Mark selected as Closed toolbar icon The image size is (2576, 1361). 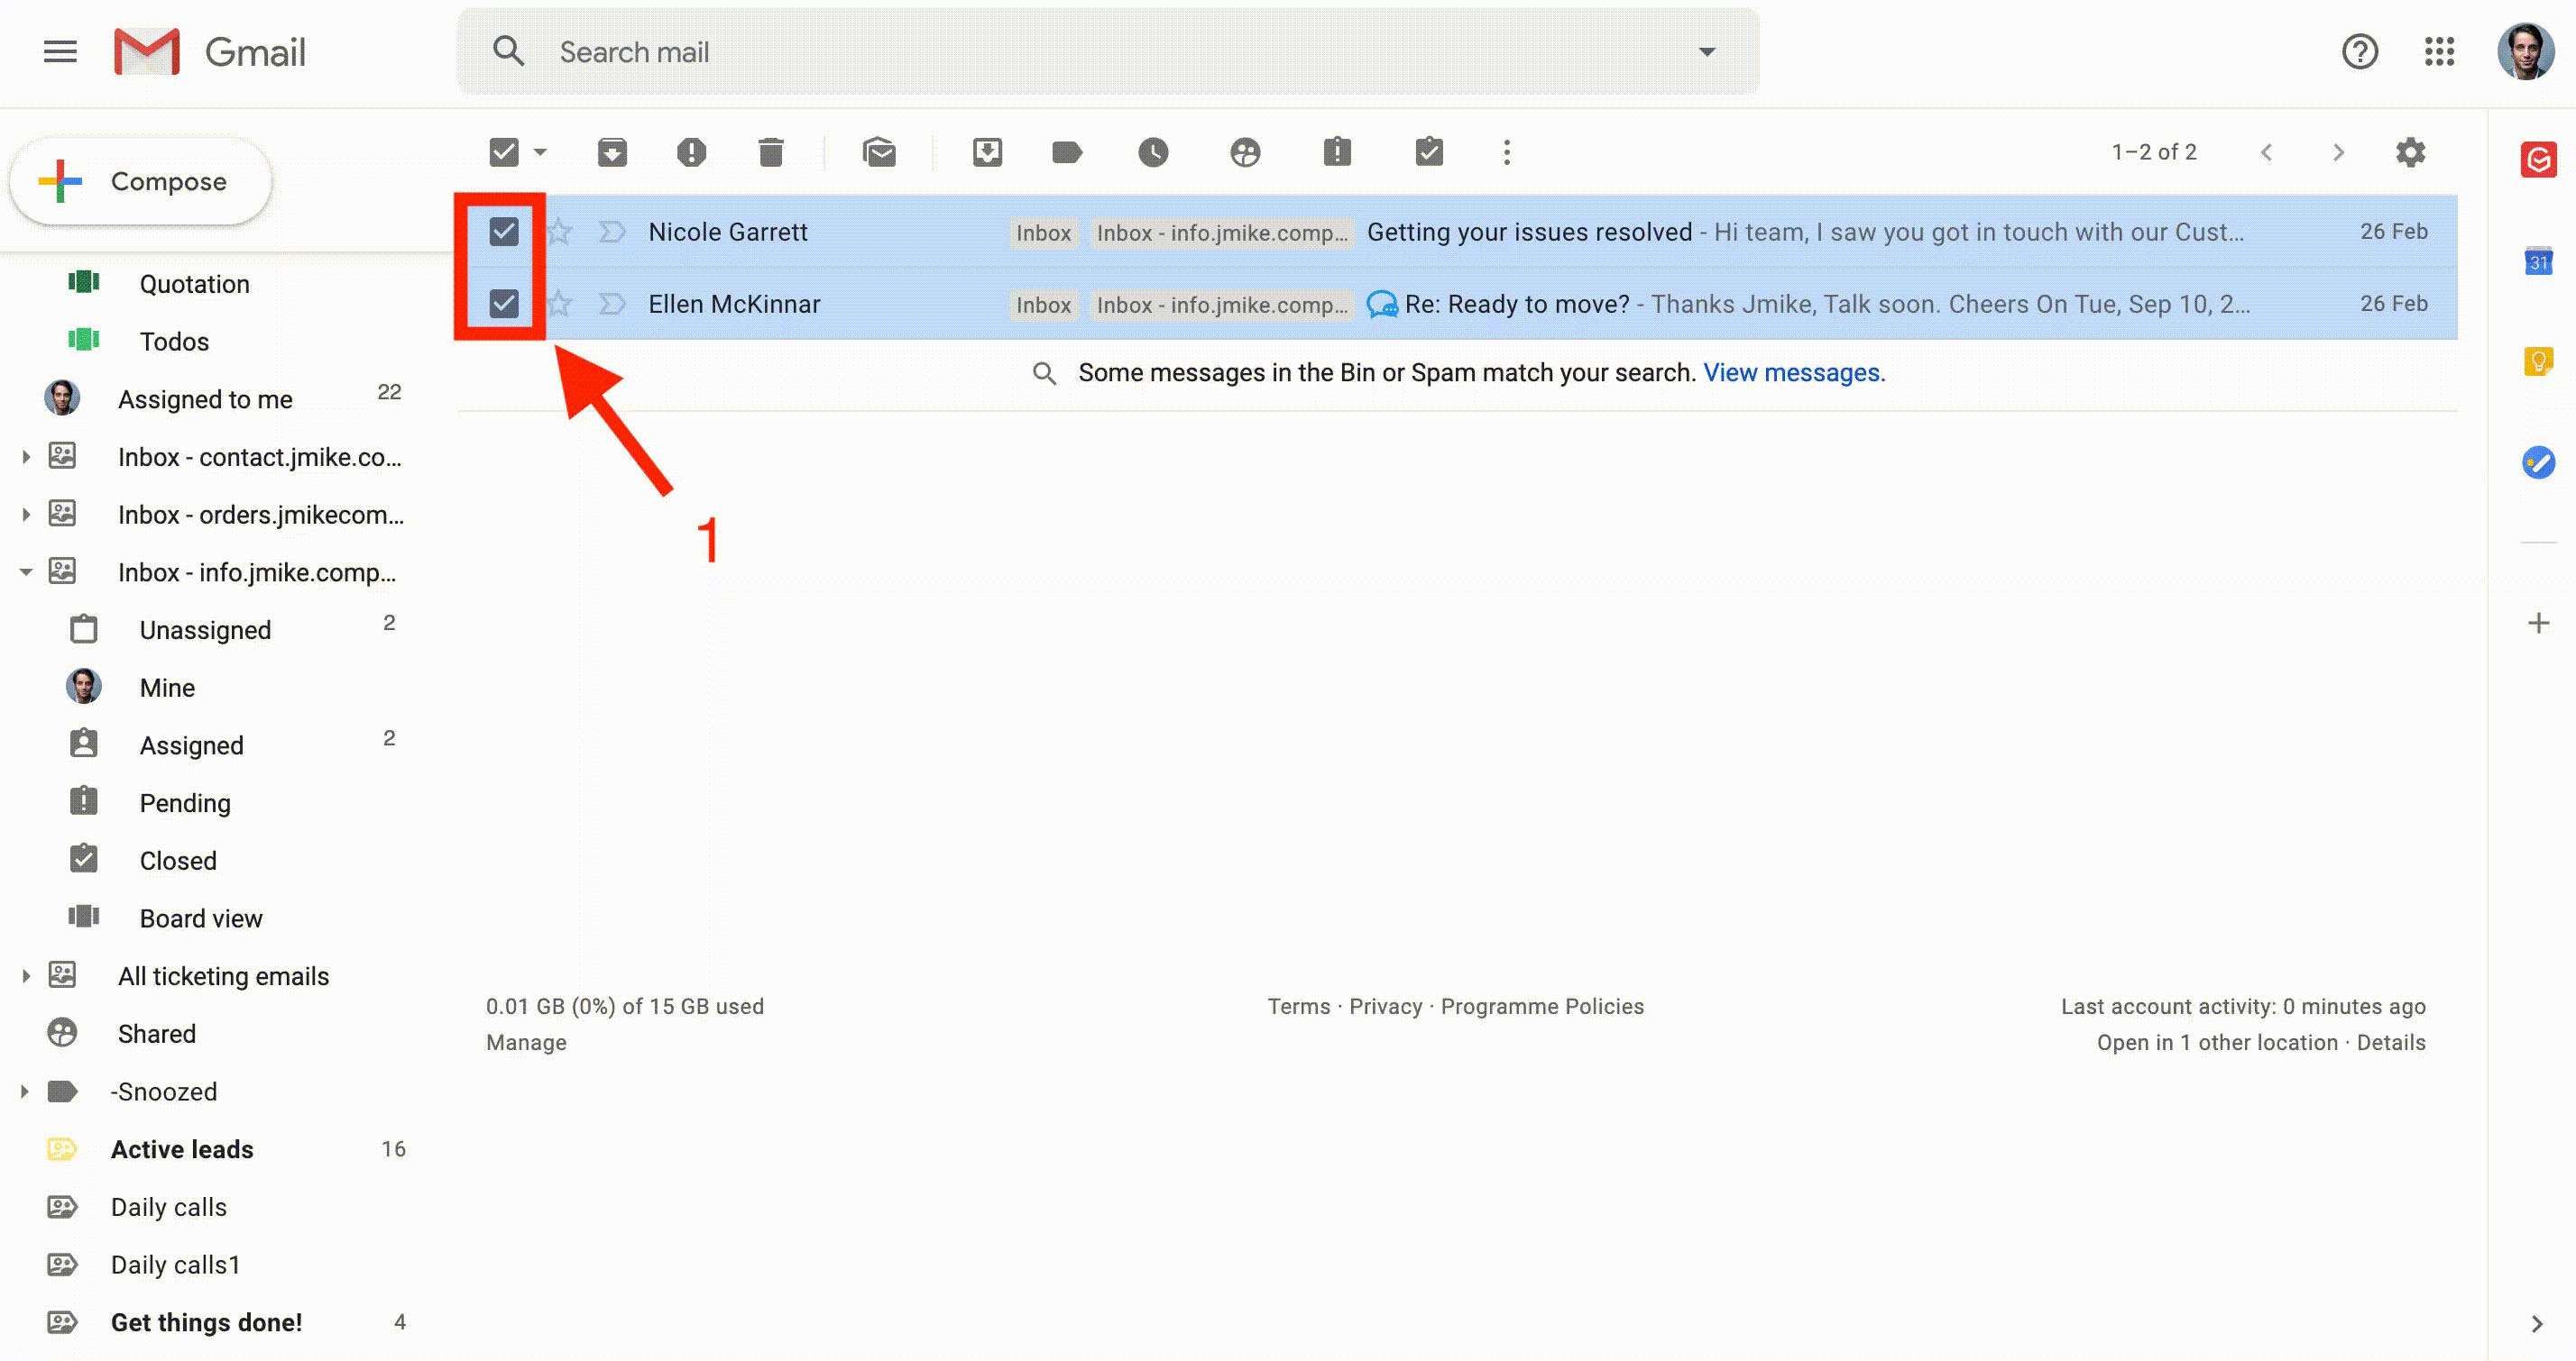coord(1429,152)
